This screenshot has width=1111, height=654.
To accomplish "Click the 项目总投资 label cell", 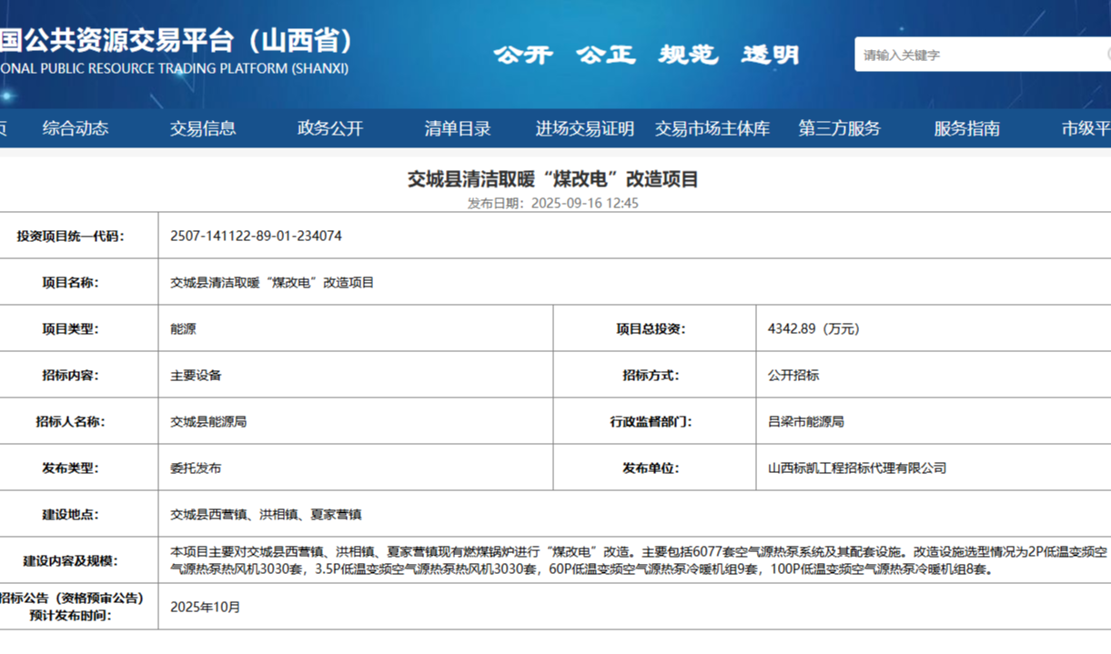I will click(x=654, y=329).
